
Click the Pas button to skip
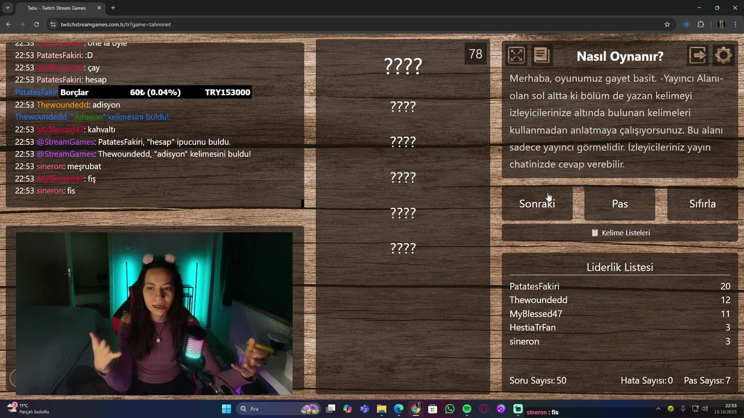tap(620, 204)
